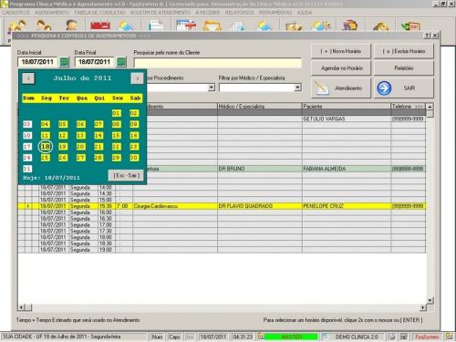Click the Data Inicial date field
Viewport: 456px width, 342px height.
pyautogui.click(x=37, y=62)
